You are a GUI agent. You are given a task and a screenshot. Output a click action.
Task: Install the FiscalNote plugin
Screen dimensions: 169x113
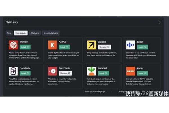point(25,73)
